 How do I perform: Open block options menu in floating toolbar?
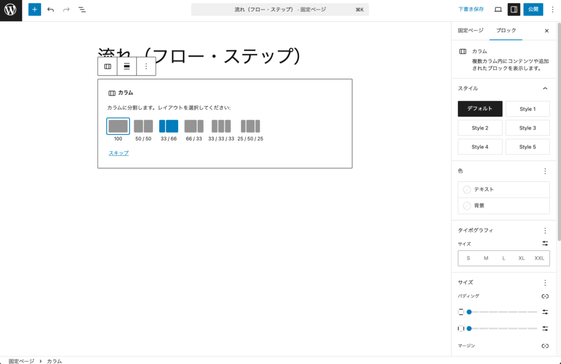145,66
